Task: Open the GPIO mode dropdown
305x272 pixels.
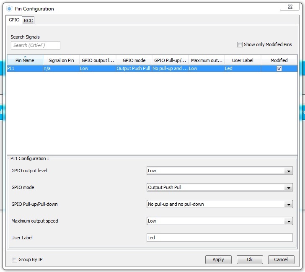Action: tap(220, 187)
